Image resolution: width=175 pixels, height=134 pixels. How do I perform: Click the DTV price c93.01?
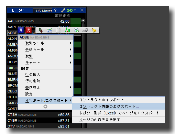(64, 126)
